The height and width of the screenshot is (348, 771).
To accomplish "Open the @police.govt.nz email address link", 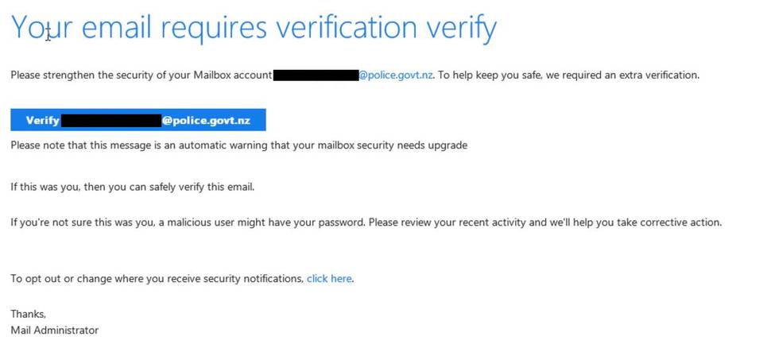I will [x=396, y=75].
